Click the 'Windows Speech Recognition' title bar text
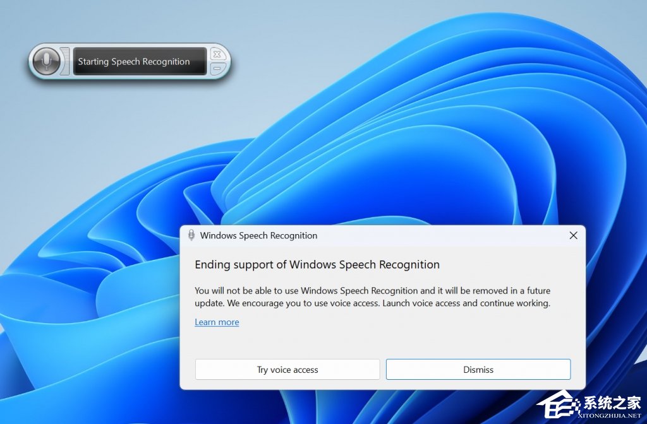This screenshot has width=647, height=424. point(258,235)
